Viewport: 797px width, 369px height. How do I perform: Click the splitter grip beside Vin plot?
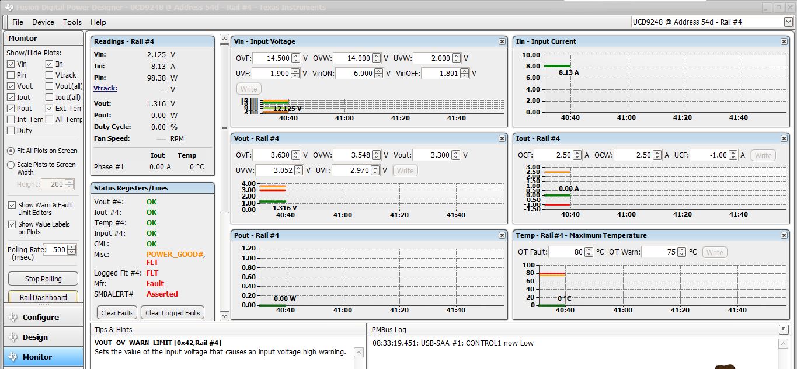tap(224, 128)
